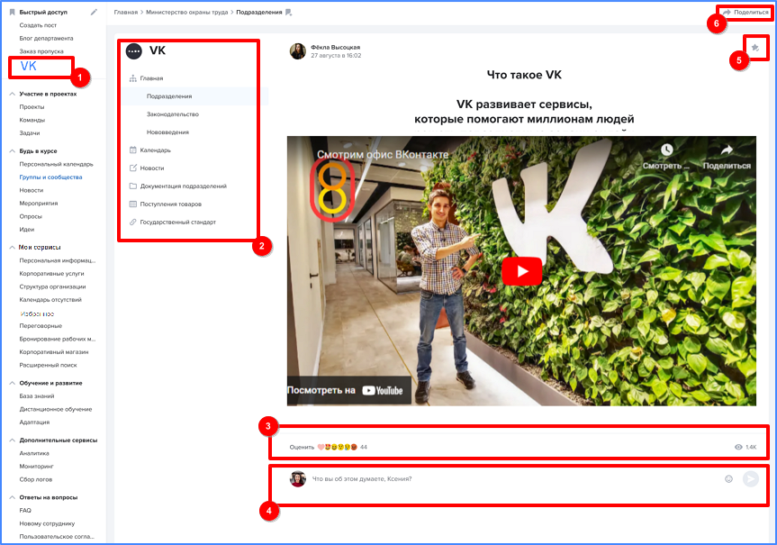The height and width of the screenshot is (545, 777).
Task: Open Аналитика in the sidebar
Action: click(34, 453)
